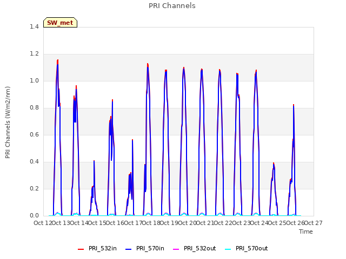This screenshot has width=346, height=259.
Task: Click the Oct 20 x-axis tick label
Action: [x=187, y=223]
